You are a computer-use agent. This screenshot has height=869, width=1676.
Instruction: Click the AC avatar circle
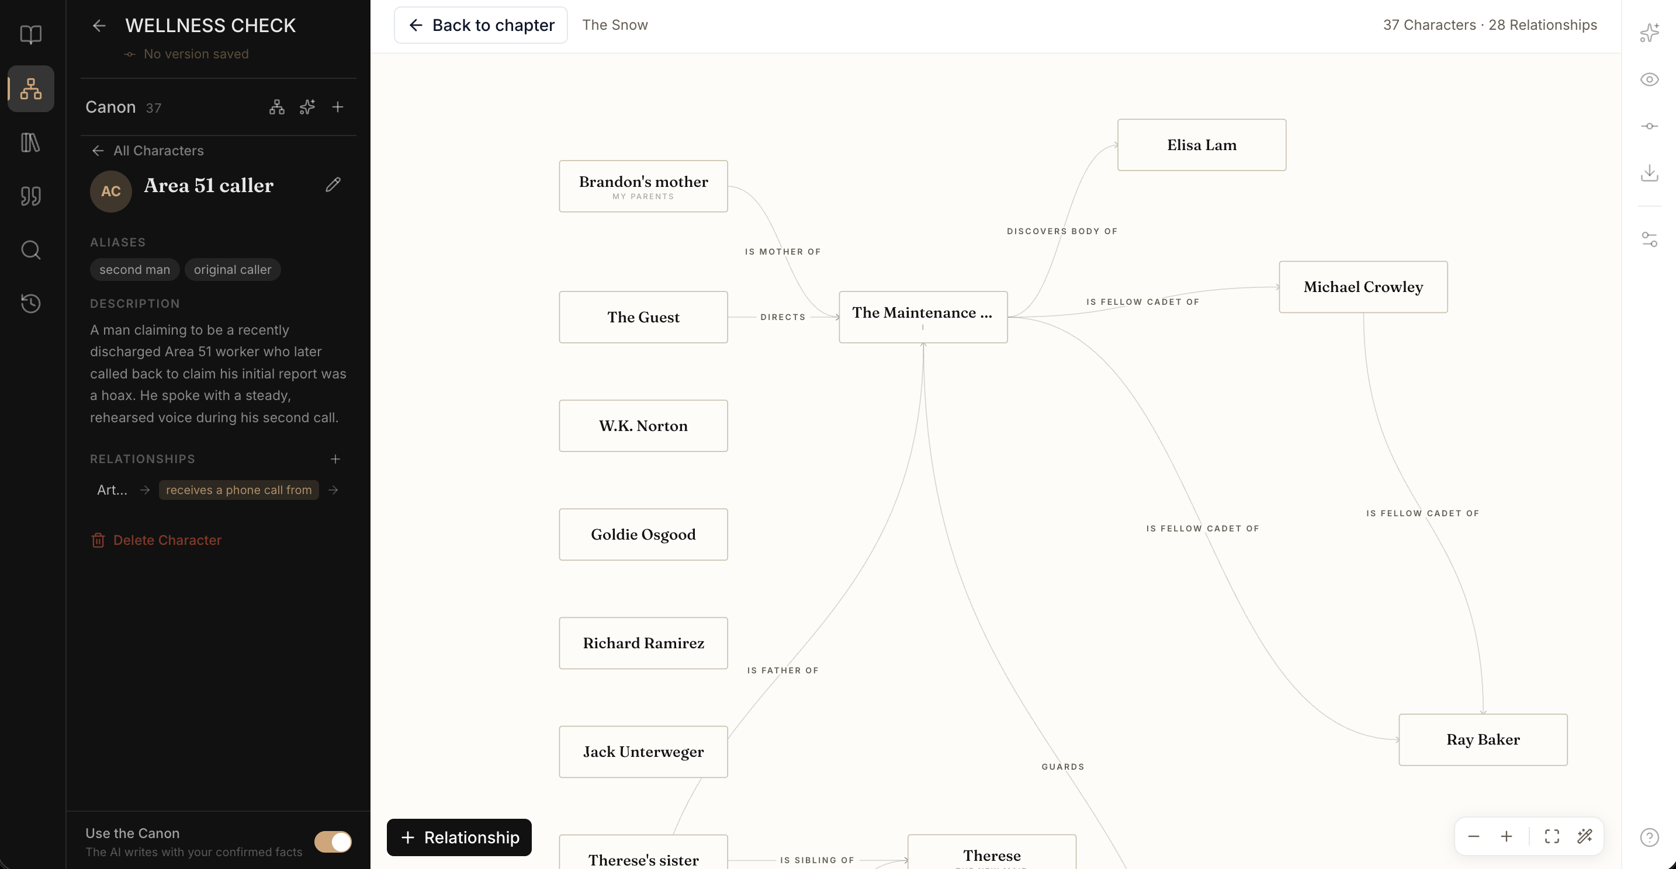(x=110, y=191)
